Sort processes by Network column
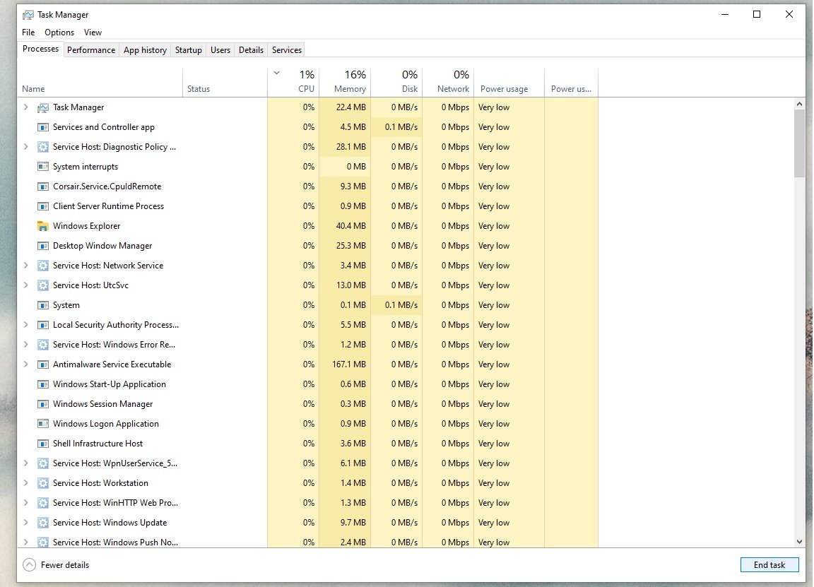814x587 pixels. 447,83
